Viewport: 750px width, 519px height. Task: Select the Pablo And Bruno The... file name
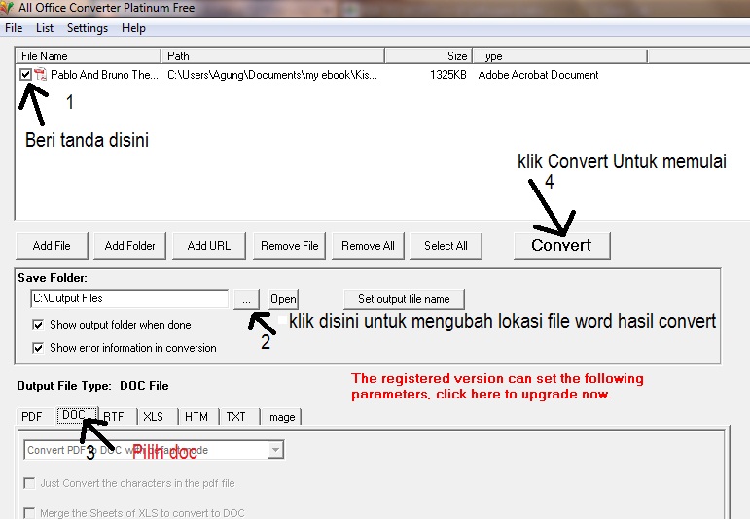[104, 75]
